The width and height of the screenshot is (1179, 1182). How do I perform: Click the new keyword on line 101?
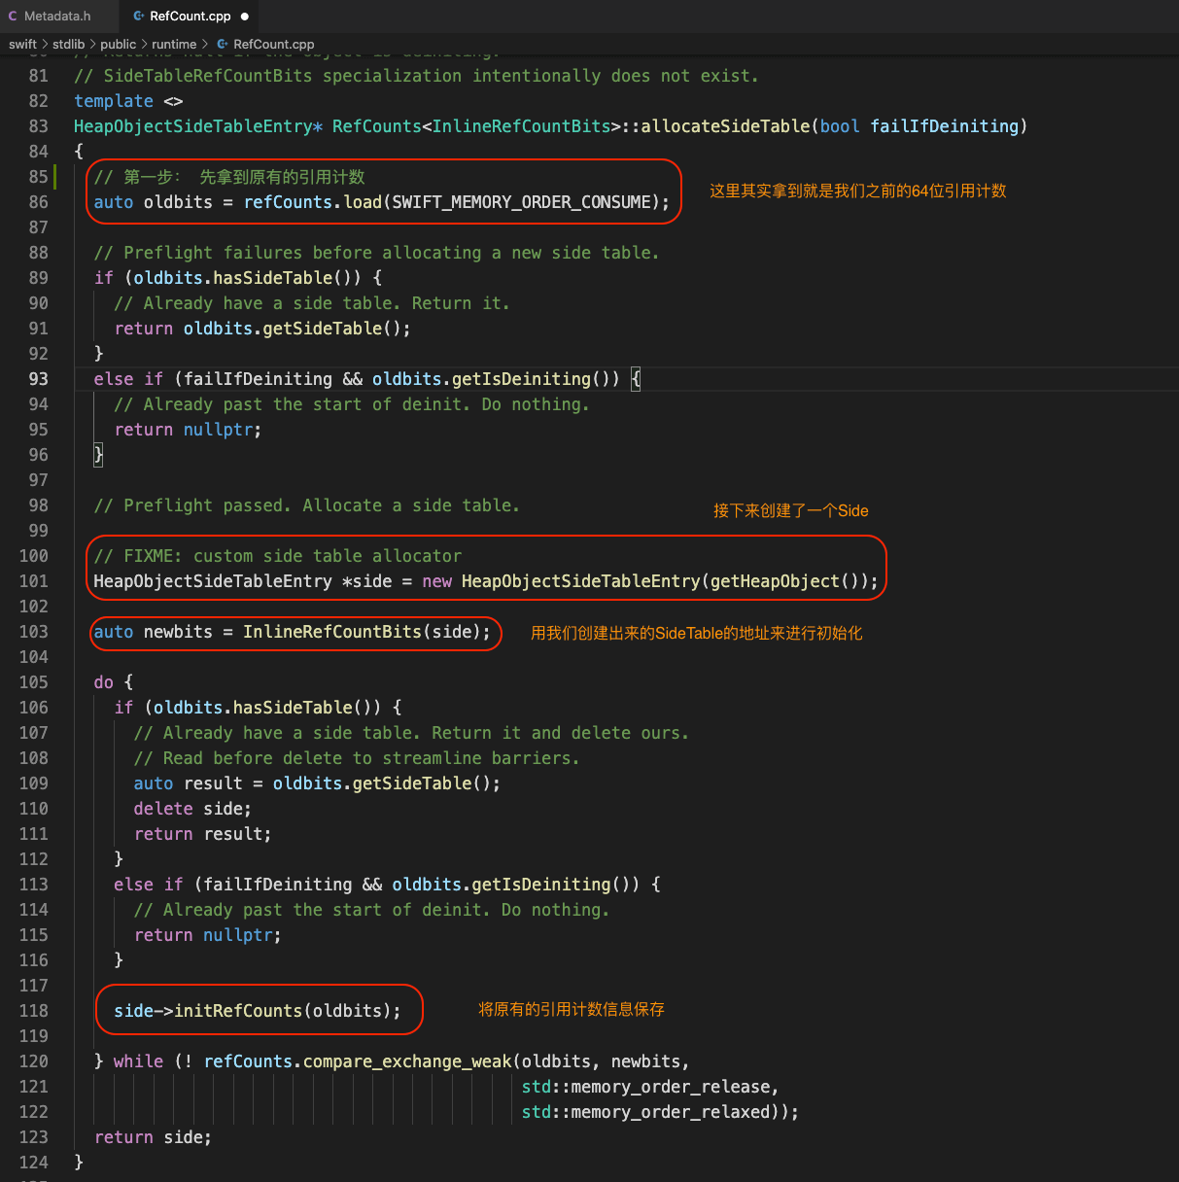pyautogui.click(x=437, y=581)
